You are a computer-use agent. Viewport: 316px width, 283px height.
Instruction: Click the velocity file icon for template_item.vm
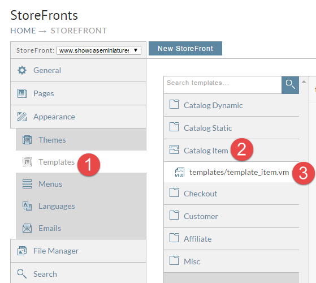click(x=180, y=172)
